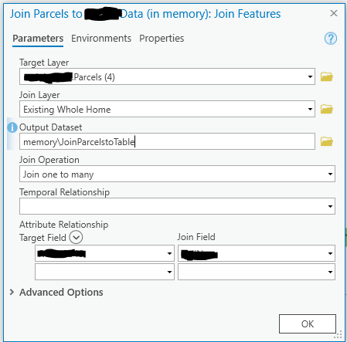Open the help question mark icon
Viewport: 347px width, 342px height.
331,39
